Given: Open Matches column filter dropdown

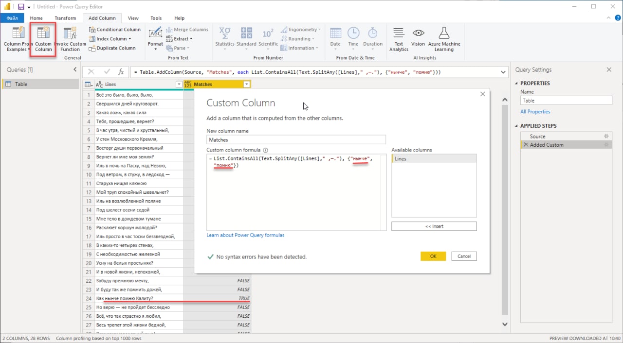Looking at the screenshot, I should point(247,85).
